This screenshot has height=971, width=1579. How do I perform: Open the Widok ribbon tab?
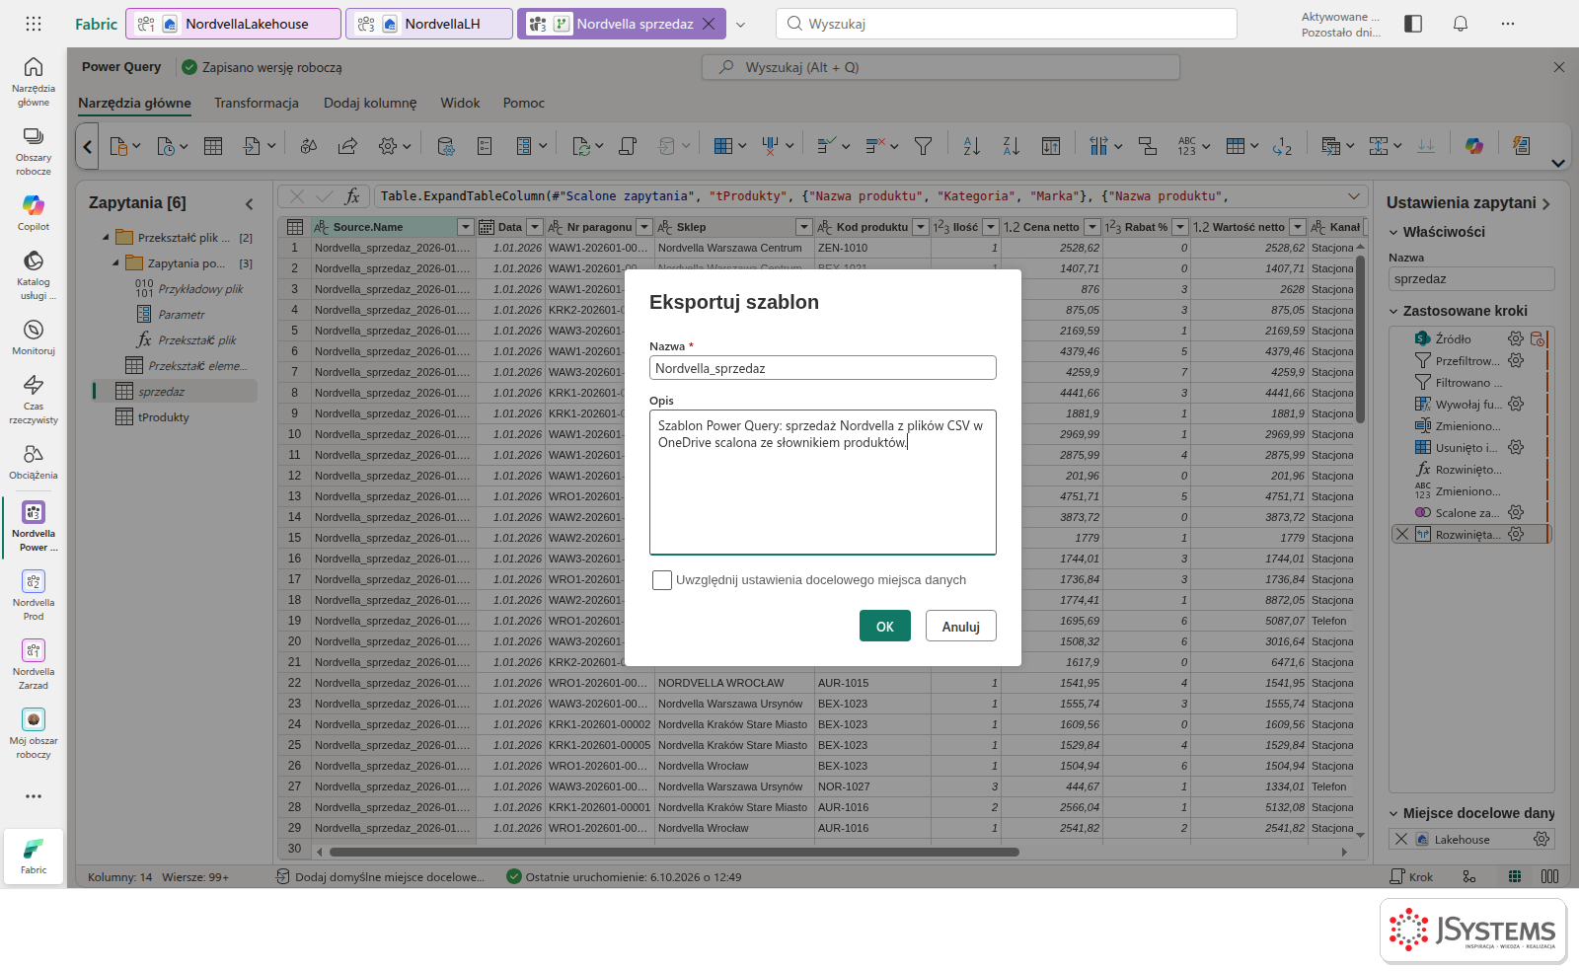click(x=460, y=103)
